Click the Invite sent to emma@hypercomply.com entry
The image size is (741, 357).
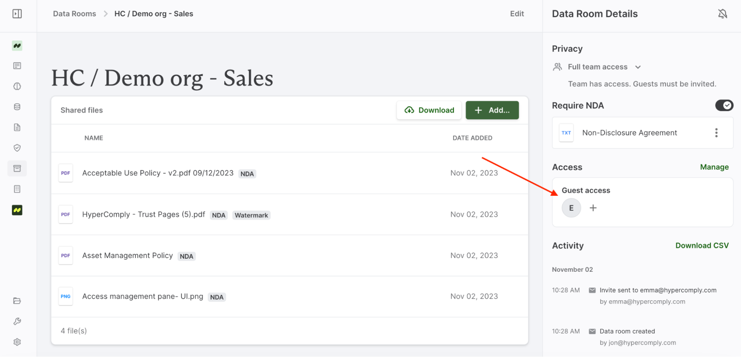[658, 290]
